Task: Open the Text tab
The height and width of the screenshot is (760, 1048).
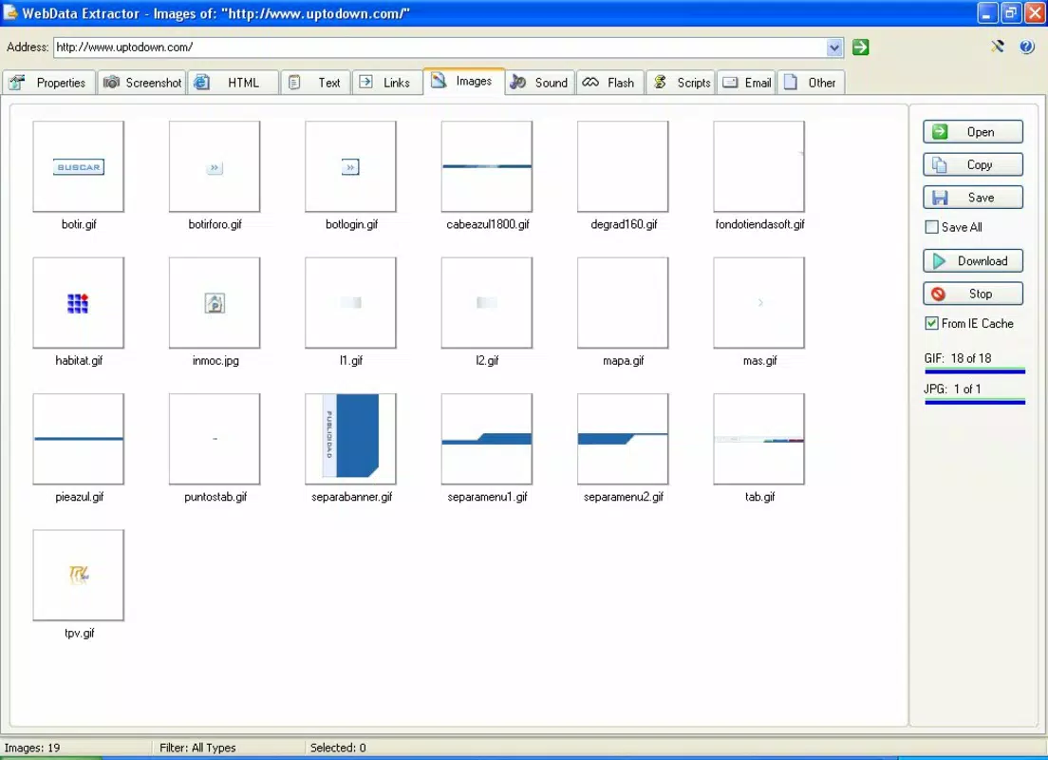Action: click(315, 83)
